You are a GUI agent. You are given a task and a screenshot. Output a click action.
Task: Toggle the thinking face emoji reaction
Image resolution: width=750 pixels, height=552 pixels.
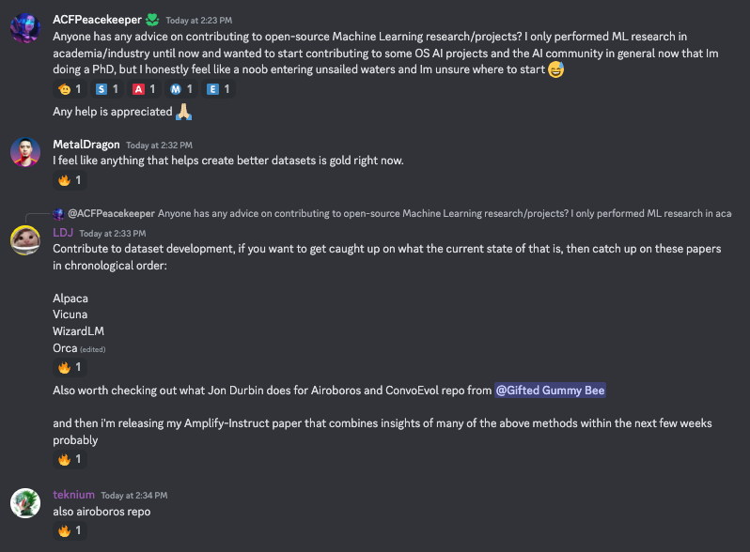[70, 89]
